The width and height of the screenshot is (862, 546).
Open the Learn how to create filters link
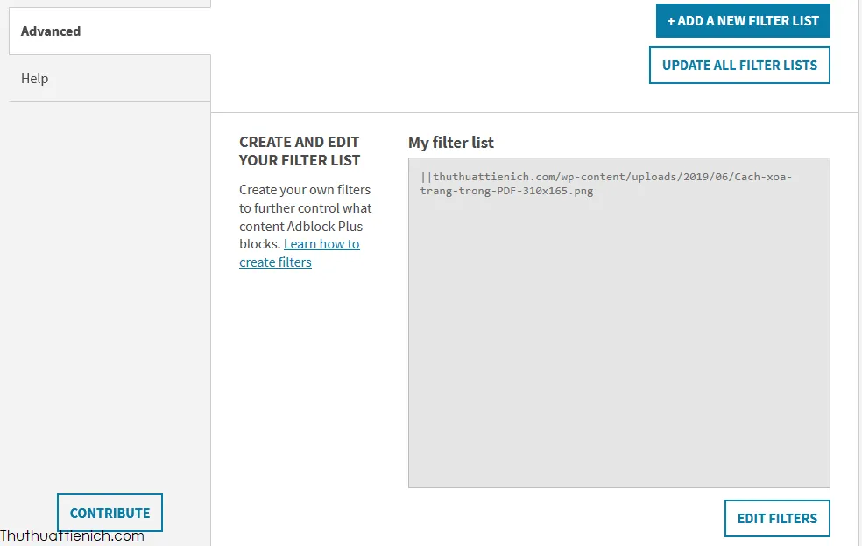click(300, 253)
